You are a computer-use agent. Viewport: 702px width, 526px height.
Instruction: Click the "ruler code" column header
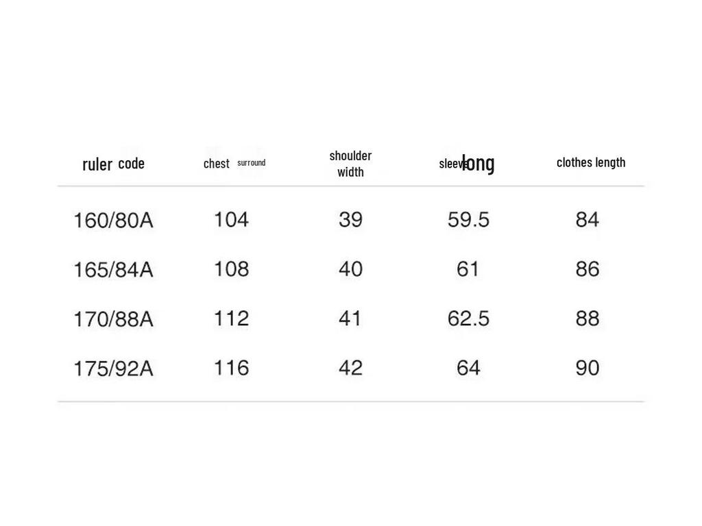pos(113,164)
